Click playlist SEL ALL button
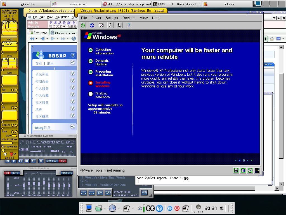This screenshot has width=286, height=215. [100, 193]
